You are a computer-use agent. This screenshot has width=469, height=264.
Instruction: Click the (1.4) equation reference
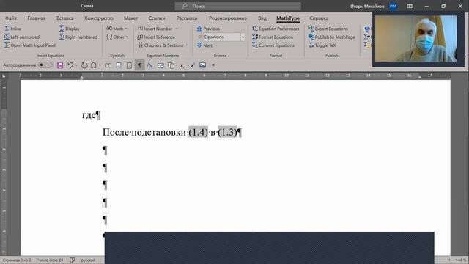(198, 132)
